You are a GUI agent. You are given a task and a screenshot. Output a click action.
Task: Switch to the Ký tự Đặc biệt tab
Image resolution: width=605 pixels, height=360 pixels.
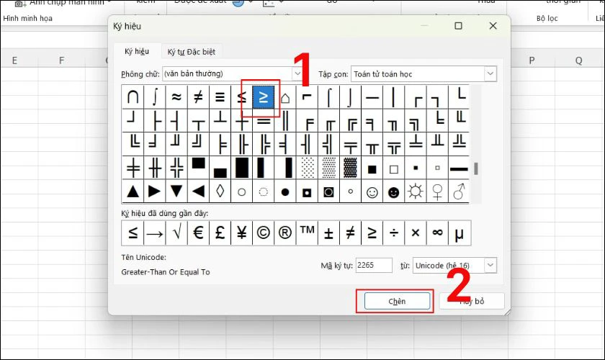(x=192, y=52)
